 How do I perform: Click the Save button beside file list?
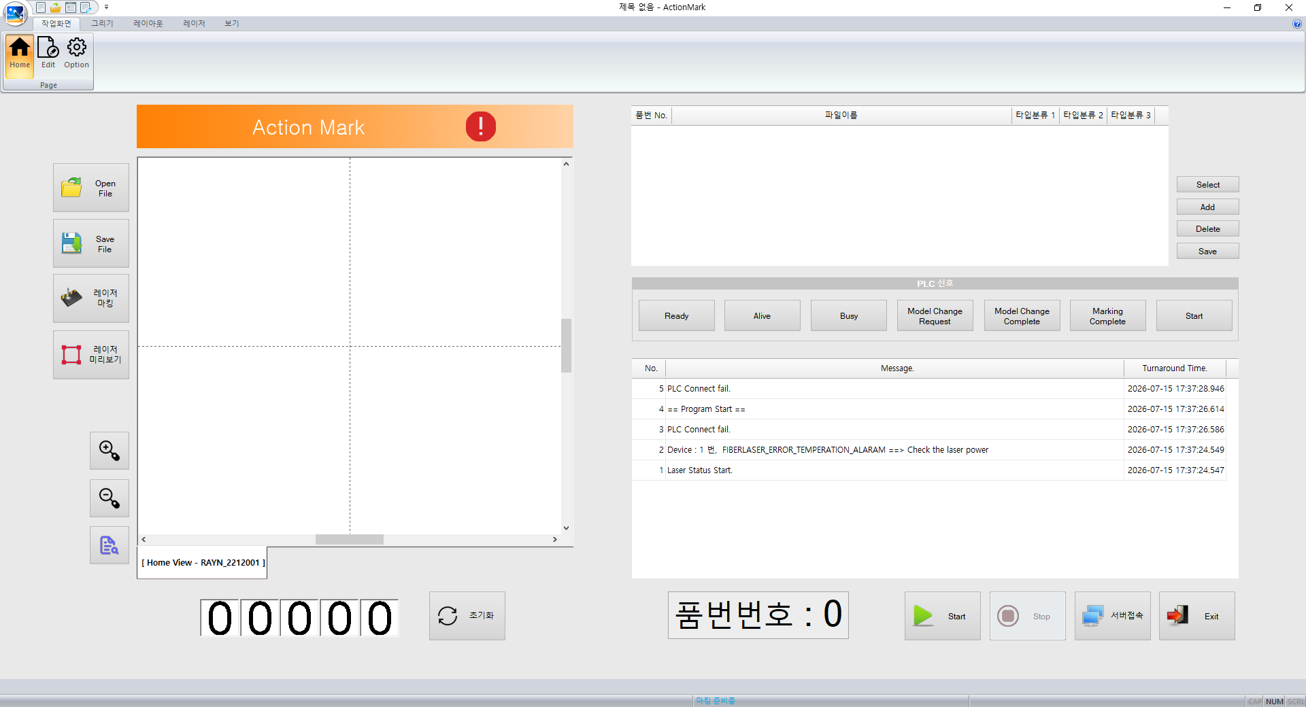click(1208, 252)
